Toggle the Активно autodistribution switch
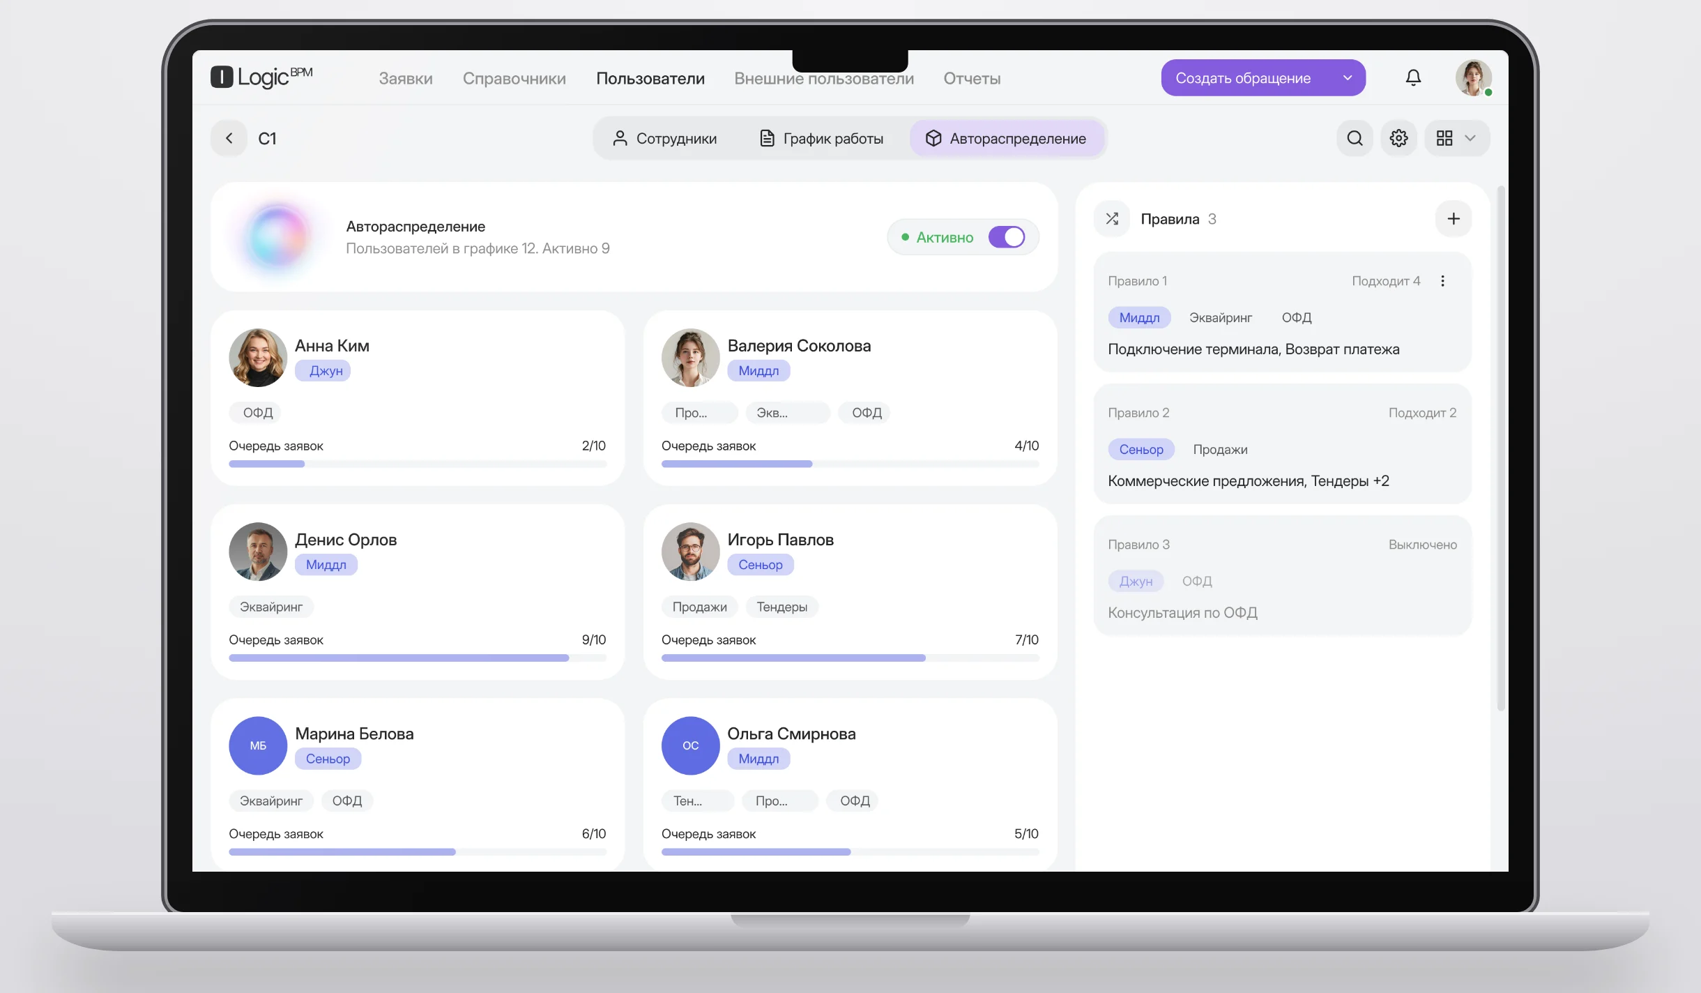This screenshot has width=1701, height=993. (1007, 237)
